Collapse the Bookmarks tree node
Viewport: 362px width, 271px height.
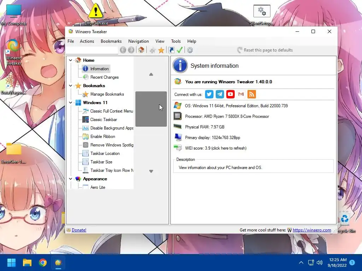pyautogui.click(x=71, y=85)
